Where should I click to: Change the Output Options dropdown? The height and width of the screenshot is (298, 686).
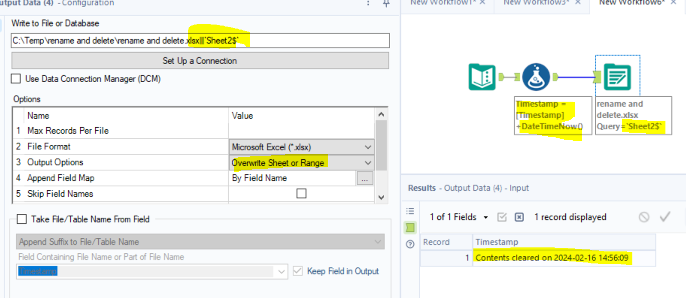click(301, 162)
